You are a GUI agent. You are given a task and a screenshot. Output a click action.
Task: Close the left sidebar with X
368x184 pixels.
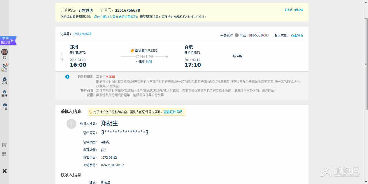[x=5, y=171]
